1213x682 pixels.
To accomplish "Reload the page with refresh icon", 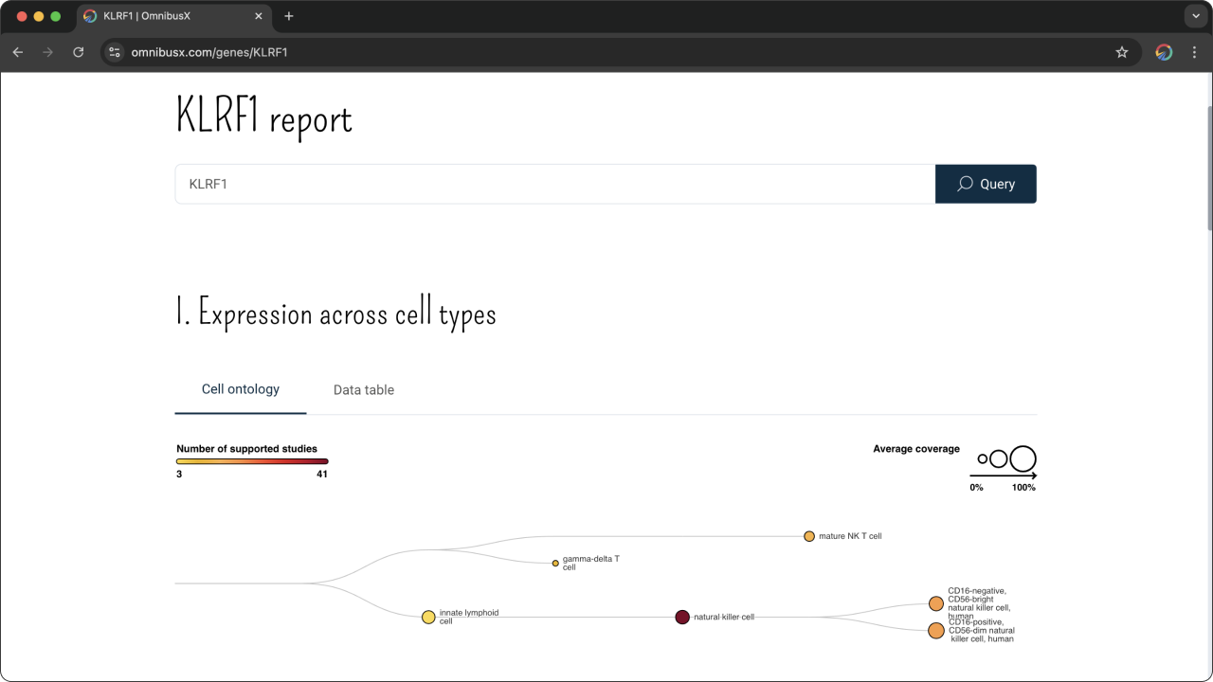I will click(x=79, y=52).
